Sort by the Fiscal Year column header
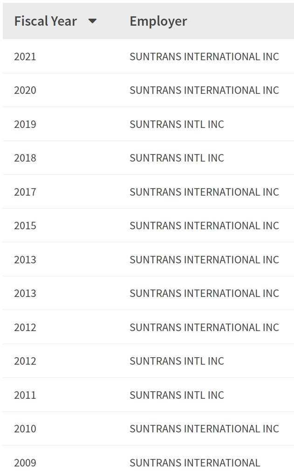The width and height of the screenshot is (294, 473). coord(46,21)
